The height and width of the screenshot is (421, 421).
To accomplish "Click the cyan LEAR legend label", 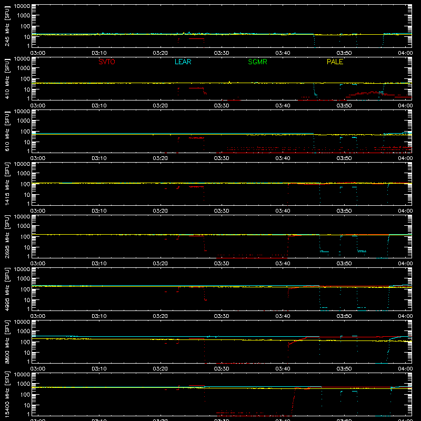I will (183, 62).
